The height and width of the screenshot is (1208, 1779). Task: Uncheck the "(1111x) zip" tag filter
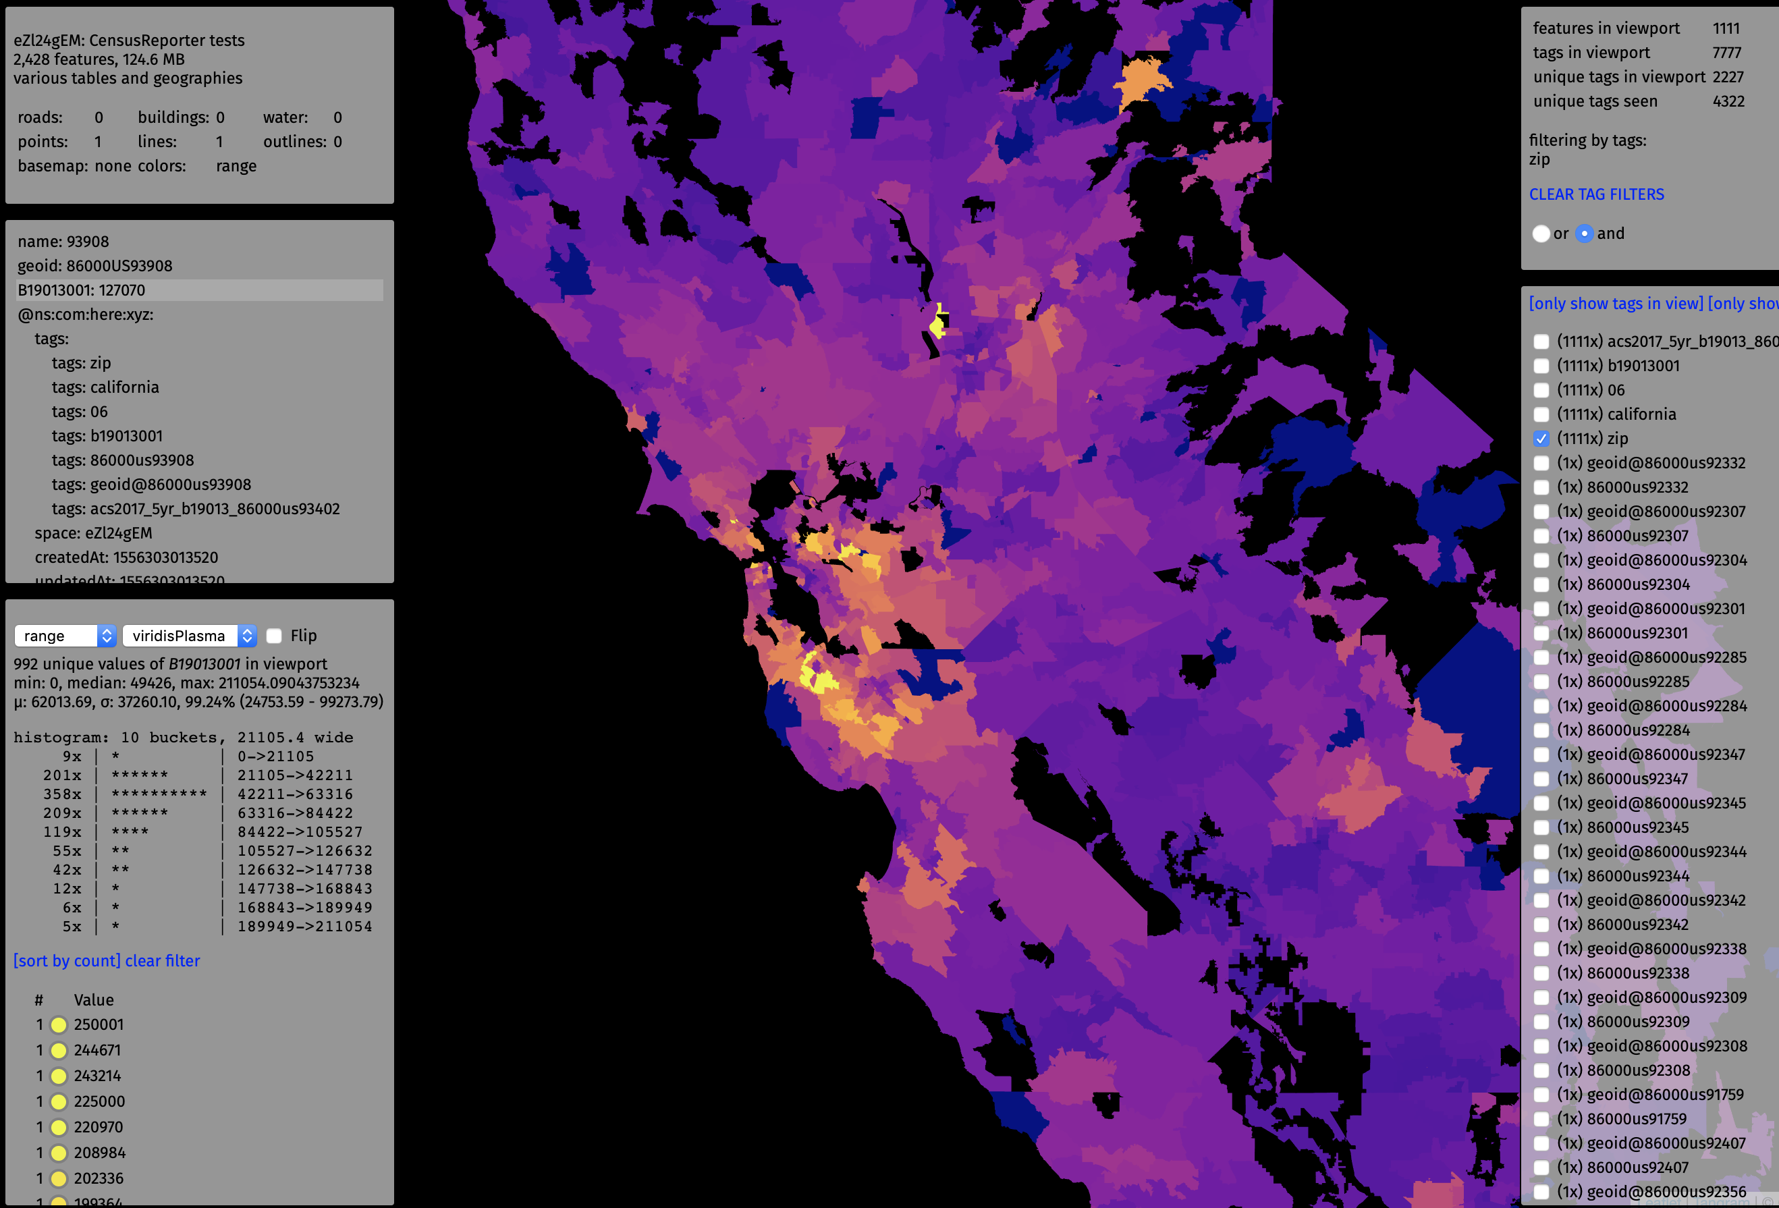1541,439
